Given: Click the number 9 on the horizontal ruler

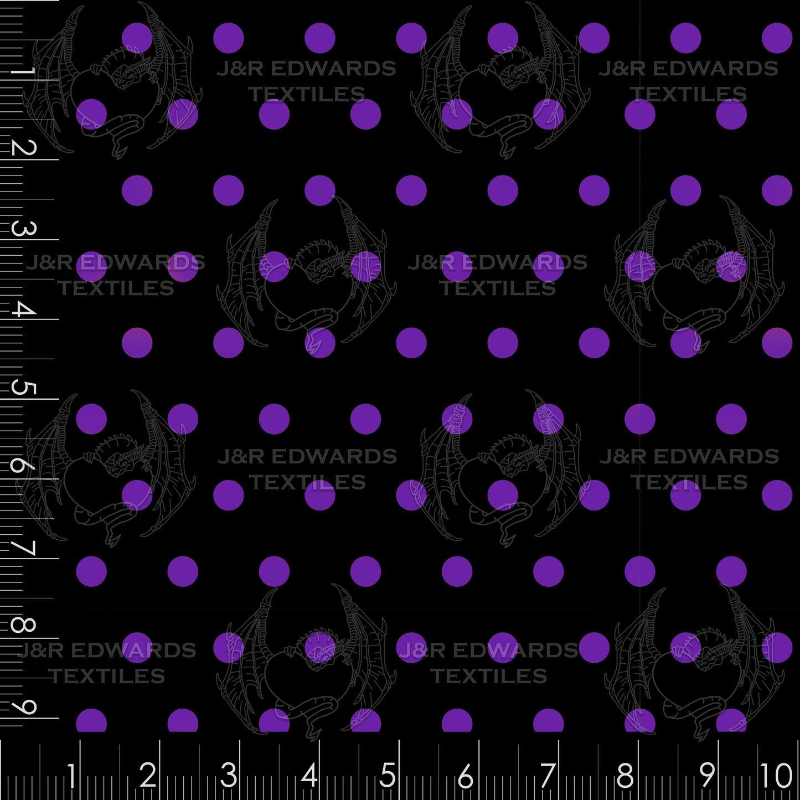Looking at the screenshot, I should 707,776.
